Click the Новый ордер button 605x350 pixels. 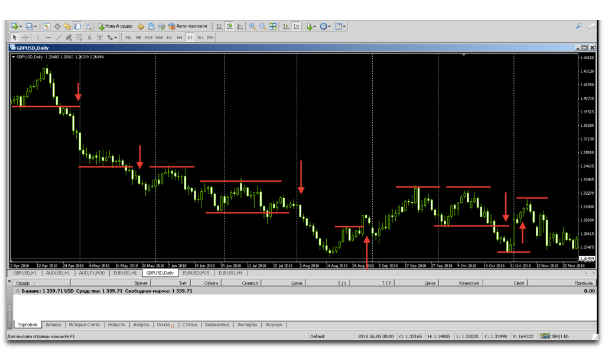pos(115,27)
